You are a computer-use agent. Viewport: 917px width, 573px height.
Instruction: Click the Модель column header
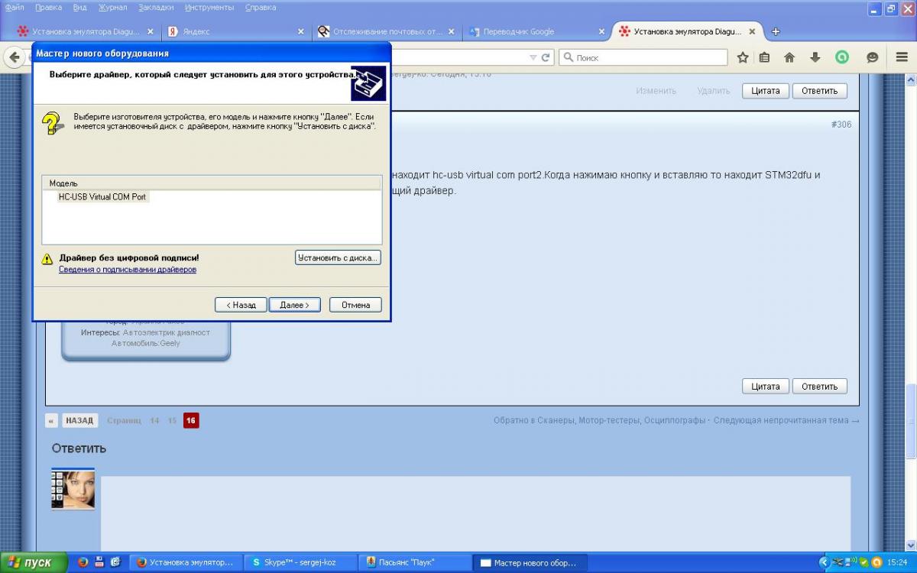click(211, 183)
